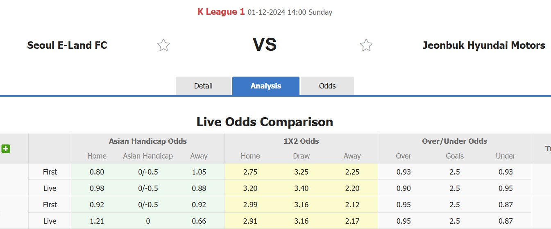
Task: Click the Jeonbuk Hyundai Motors team name
Action: pos(484,45)
